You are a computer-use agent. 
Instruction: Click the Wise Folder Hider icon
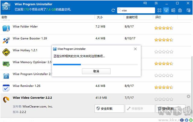coord(6,28)
